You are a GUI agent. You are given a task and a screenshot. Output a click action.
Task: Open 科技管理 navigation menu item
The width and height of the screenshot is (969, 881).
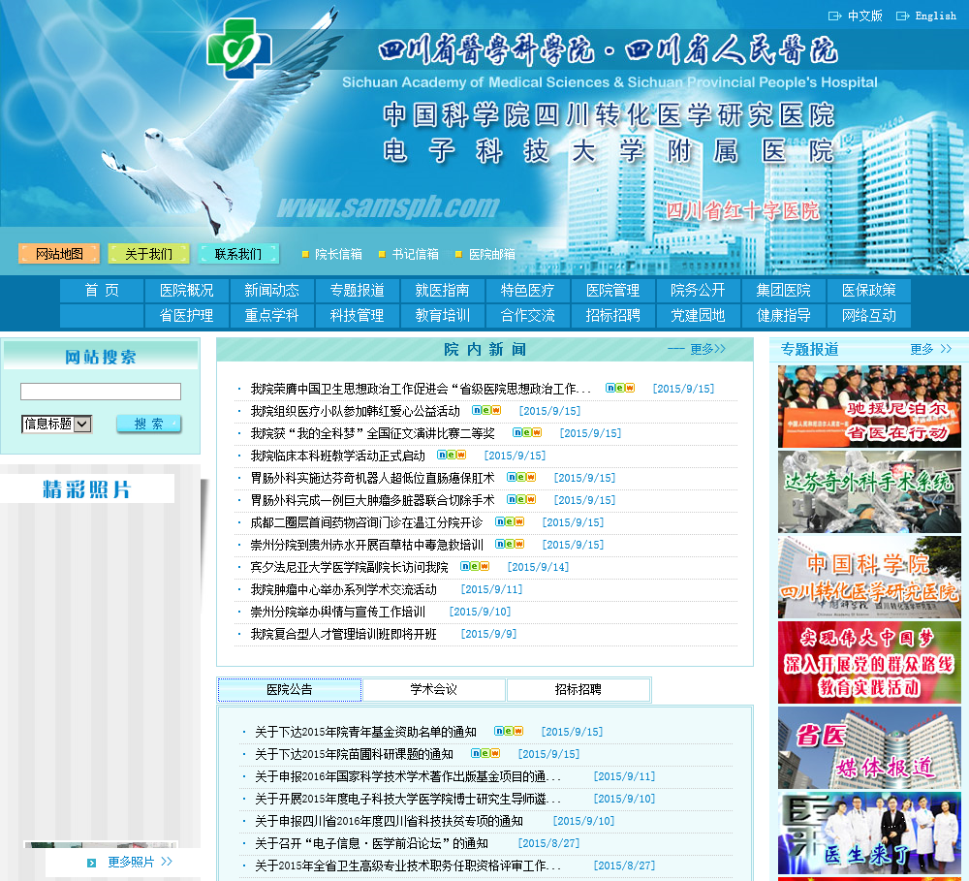coord(357,315)
